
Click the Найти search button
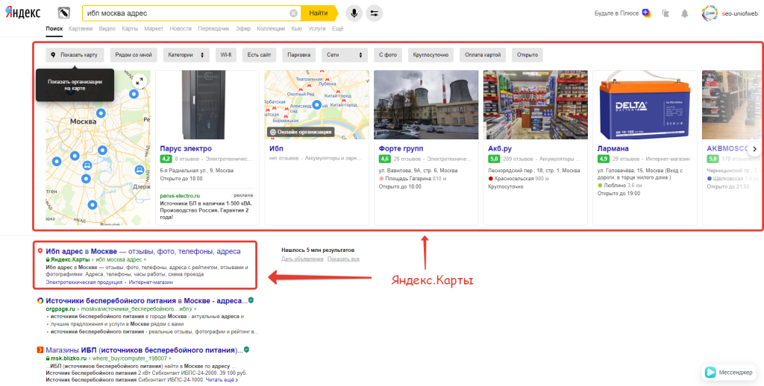pos(318,13)
